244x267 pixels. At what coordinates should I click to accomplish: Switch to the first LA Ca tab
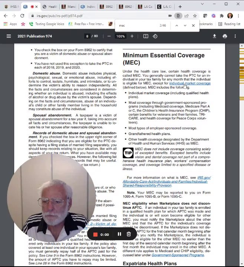click(145, 7)
